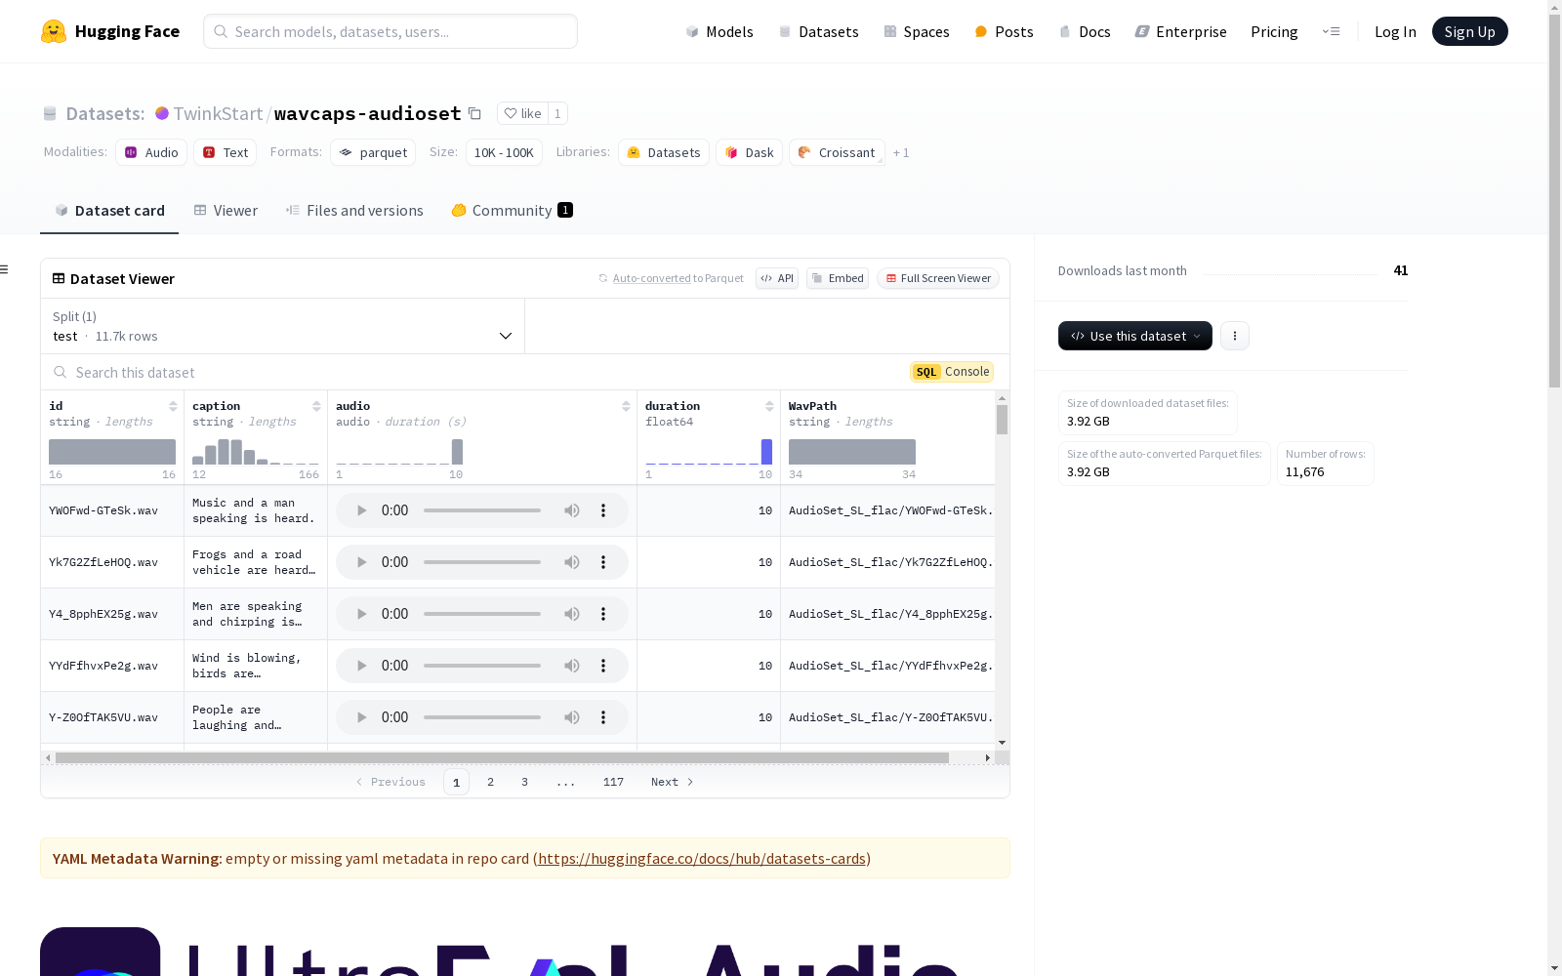Screen dimensions: 1562x976
Task: Play audio for Y4_8pphEX25g.wav row
Action: coord(361,614)
